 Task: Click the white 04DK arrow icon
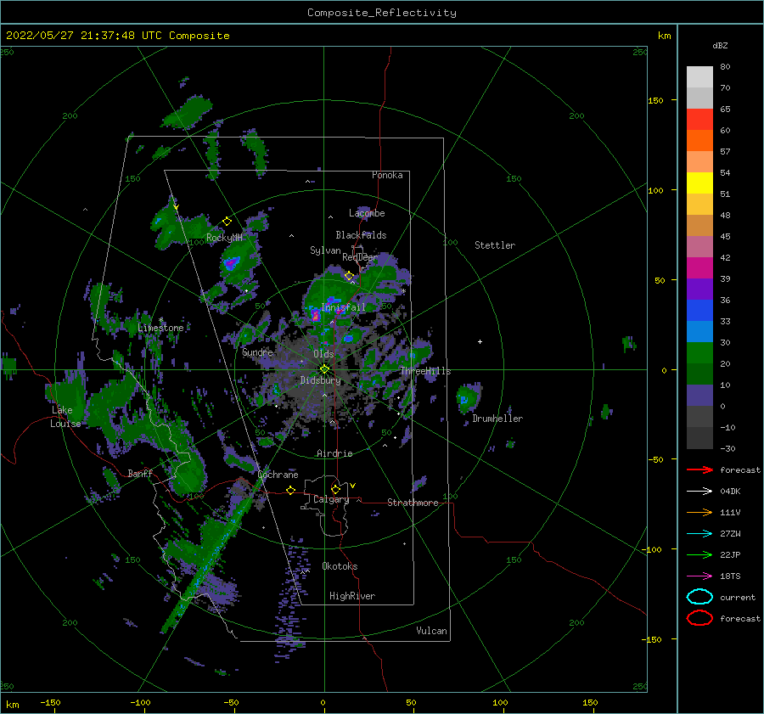[699, 492]
